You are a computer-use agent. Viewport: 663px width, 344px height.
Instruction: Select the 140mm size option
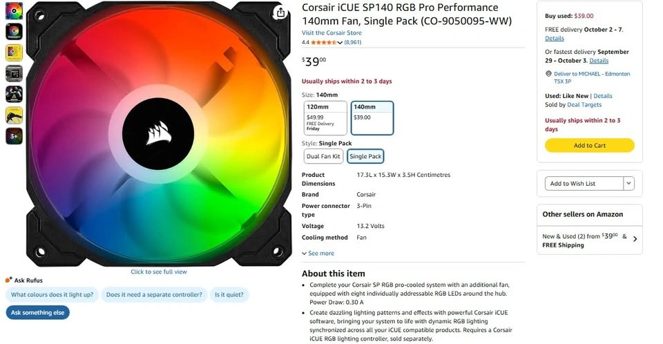pyautogui.click(x=372, y=117)
